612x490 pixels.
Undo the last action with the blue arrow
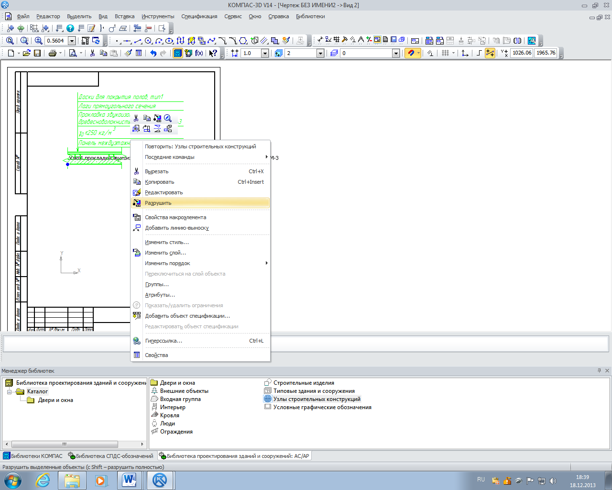tap(153, 53)
